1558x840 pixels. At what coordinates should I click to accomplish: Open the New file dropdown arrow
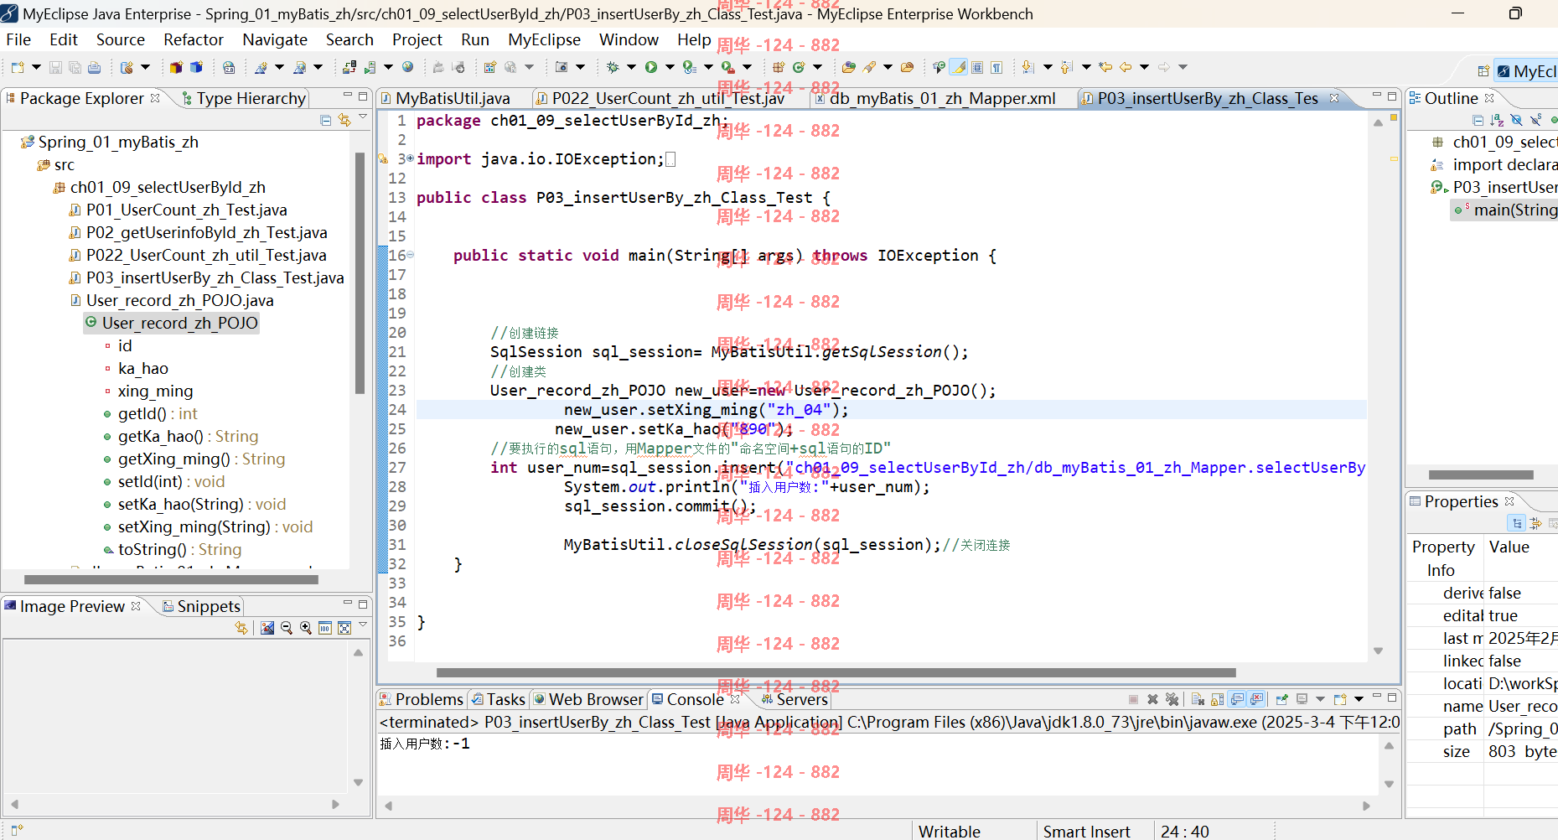(36, 67)
